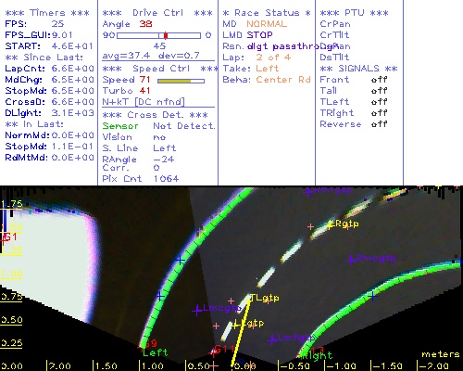Click the Center Rd behavior value

pyautogui.click(x=283, y=80)
